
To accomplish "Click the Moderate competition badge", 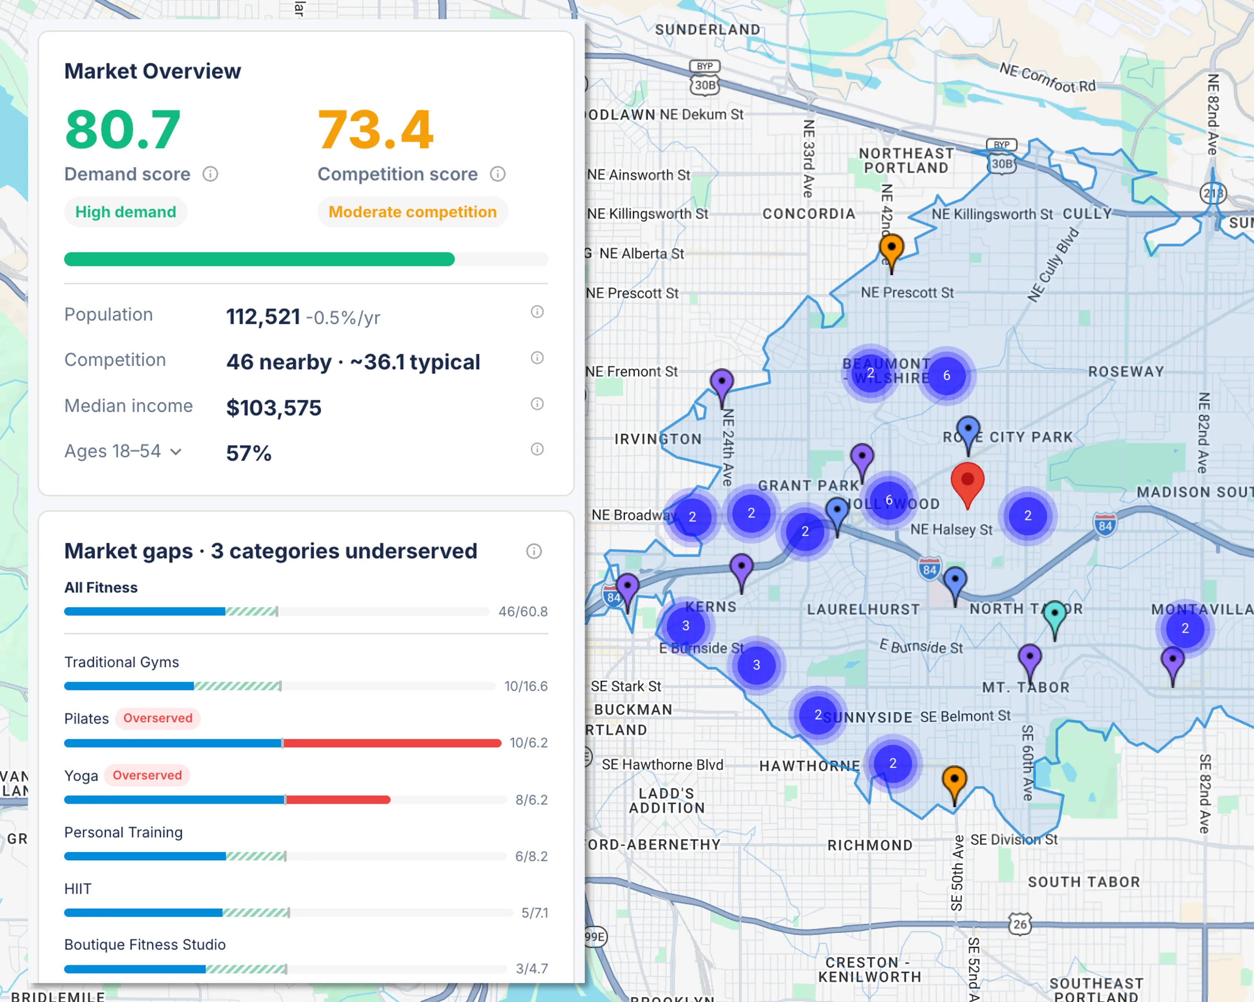I will [412, 212].
